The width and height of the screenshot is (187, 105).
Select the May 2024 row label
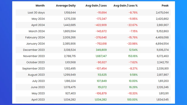click(x=38, y=19)
